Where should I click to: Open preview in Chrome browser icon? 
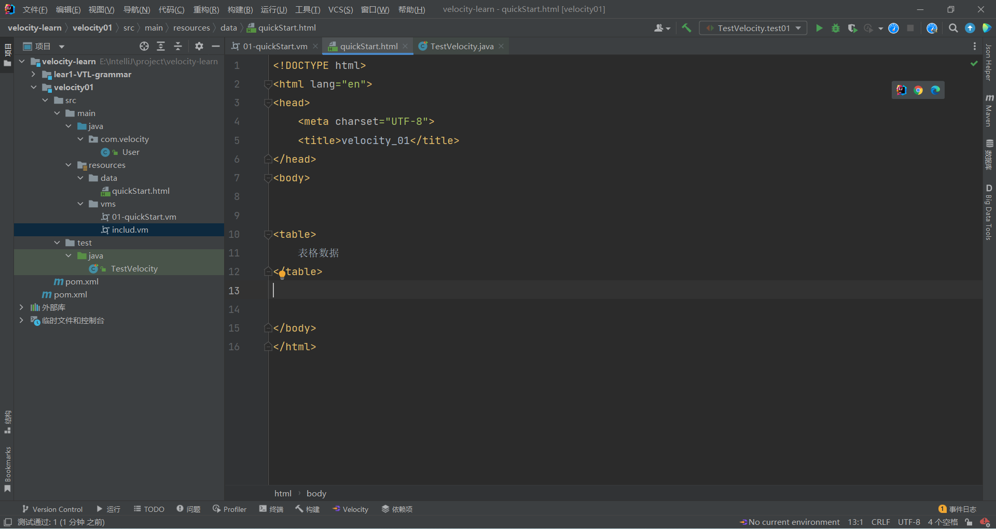(x=918, y=90)
